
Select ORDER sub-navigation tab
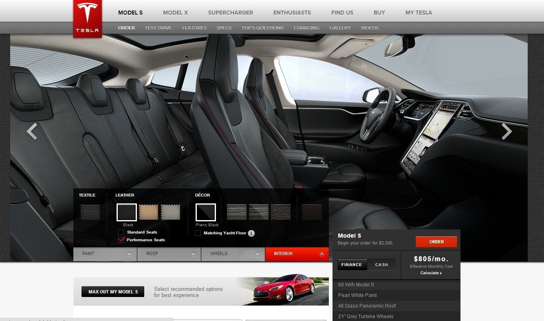[126, 28]
